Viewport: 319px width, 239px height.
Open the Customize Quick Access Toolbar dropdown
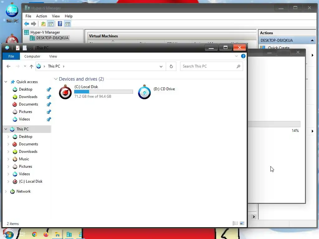coord(30,48)
